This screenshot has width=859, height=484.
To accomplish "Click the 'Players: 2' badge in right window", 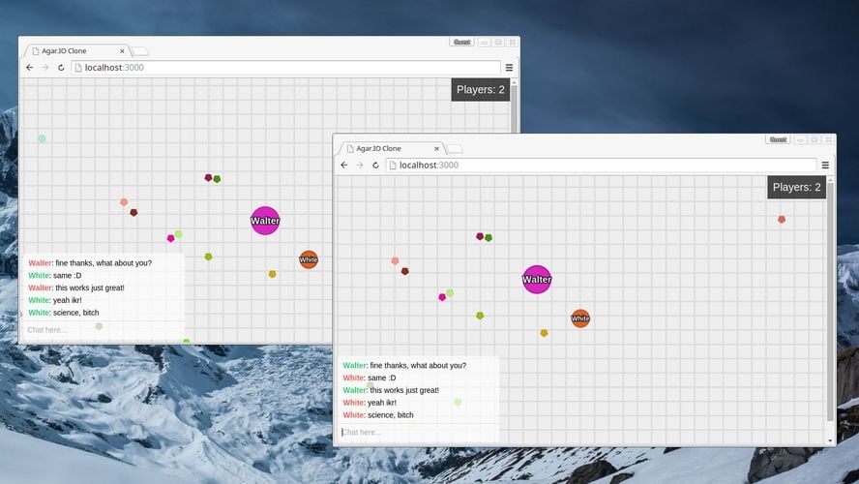I will coord(796,188).
